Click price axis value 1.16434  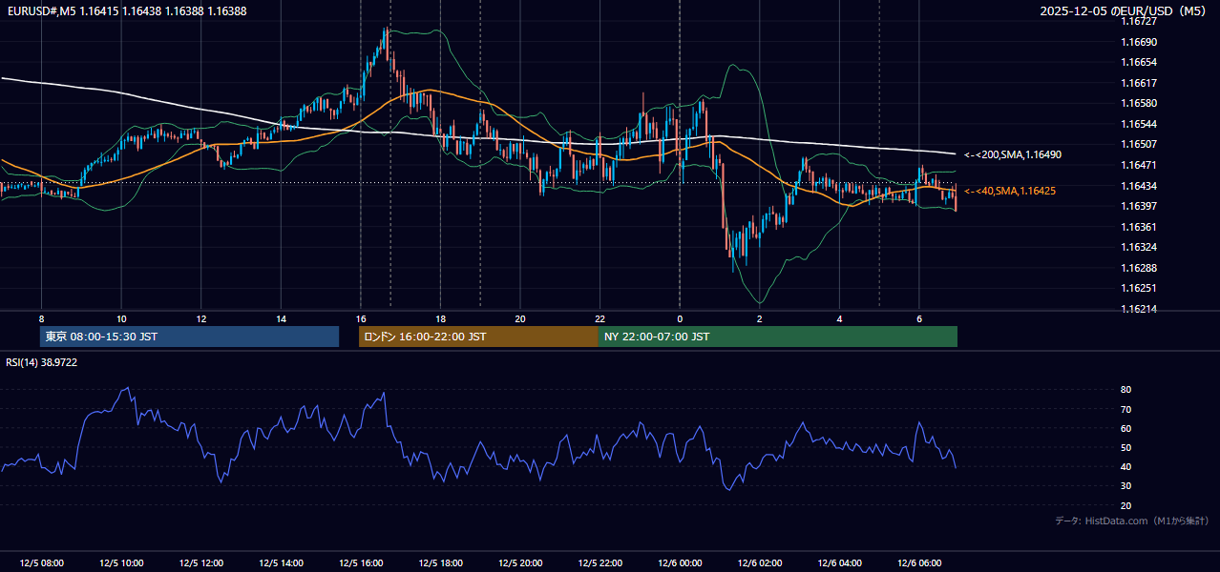click(1140, 185)
